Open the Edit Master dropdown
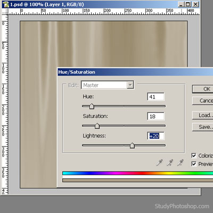 [x=108, y=85]
